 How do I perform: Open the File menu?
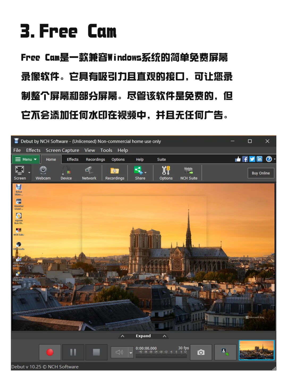click(x=17, y=150)
